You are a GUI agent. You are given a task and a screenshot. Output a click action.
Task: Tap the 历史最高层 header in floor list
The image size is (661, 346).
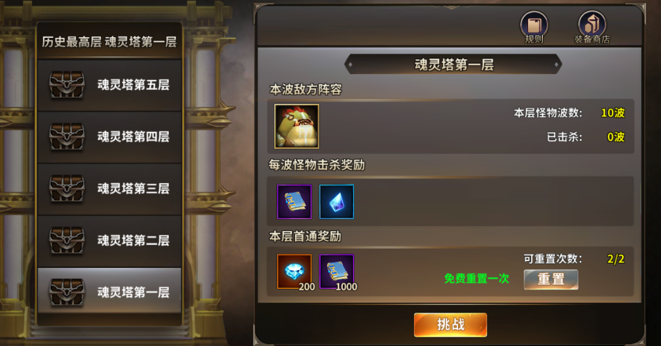pos(72,42)
